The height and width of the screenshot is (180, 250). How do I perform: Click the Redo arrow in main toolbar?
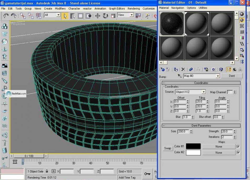pyautogui.click(x=14, y=16)
